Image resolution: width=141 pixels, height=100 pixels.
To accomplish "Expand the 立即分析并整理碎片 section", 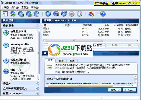I will [38, 88].
